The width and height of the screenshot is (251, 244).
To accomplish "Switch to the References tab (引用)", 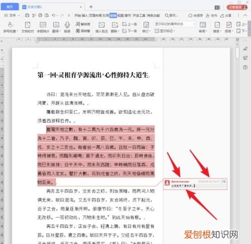I will pyautogui.click(x=105, y=16).
